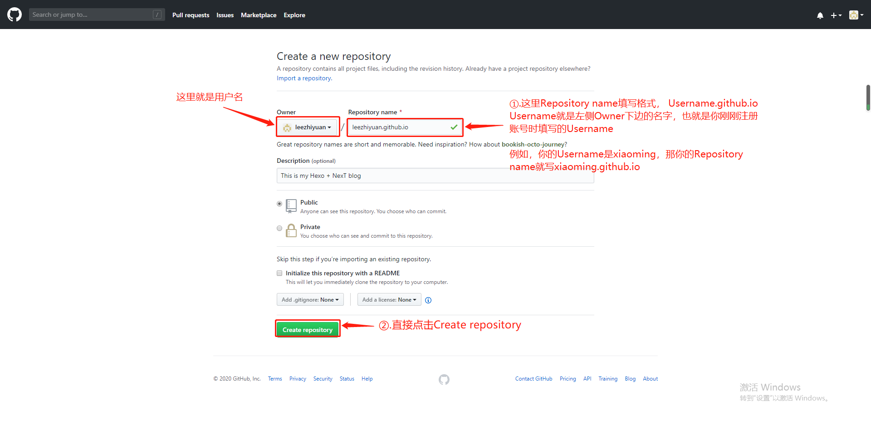871x425 pixels.
Task: Open the Add a license dropdown
Action: pos(389,300)
